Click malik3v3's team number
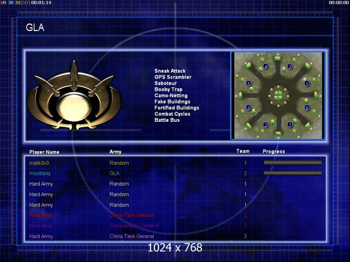The height and width of the screenshot is (262, 350). click(x=245, y=163)
